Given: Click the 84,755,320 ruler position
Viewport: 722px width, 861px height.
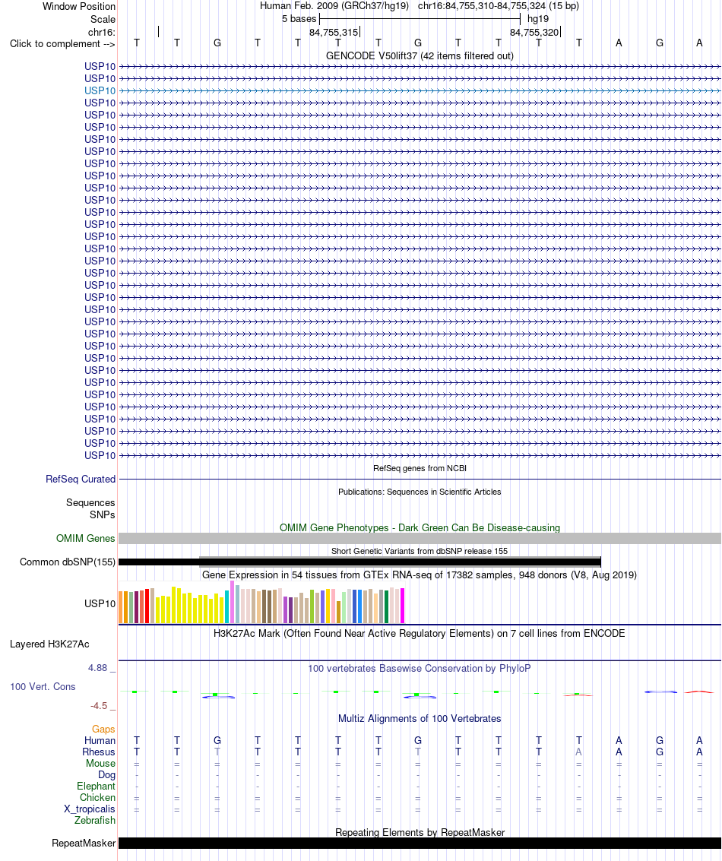Looking at the screenshot, I should [534, 33].
